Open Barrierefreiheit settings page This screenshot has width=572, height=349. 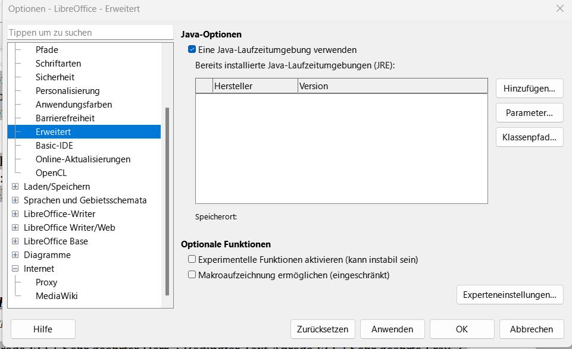click(65, 118)
